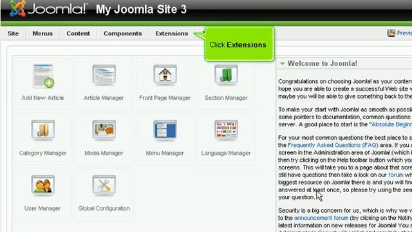Collapse the Welcome to Joomla! panel arrow
This screenshot has width=412, height=232.
click(x=282, y=64)
